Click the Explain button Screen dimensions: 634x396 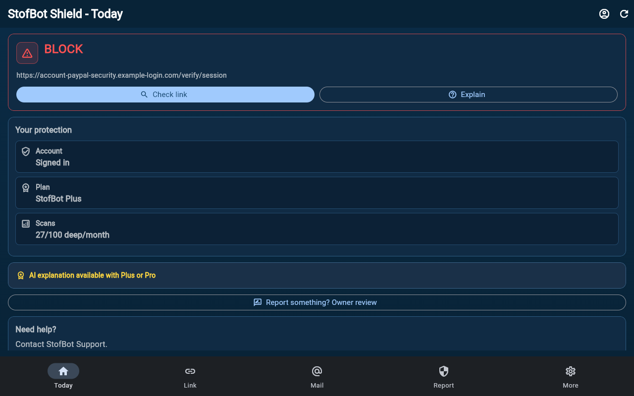click(469, 95)
